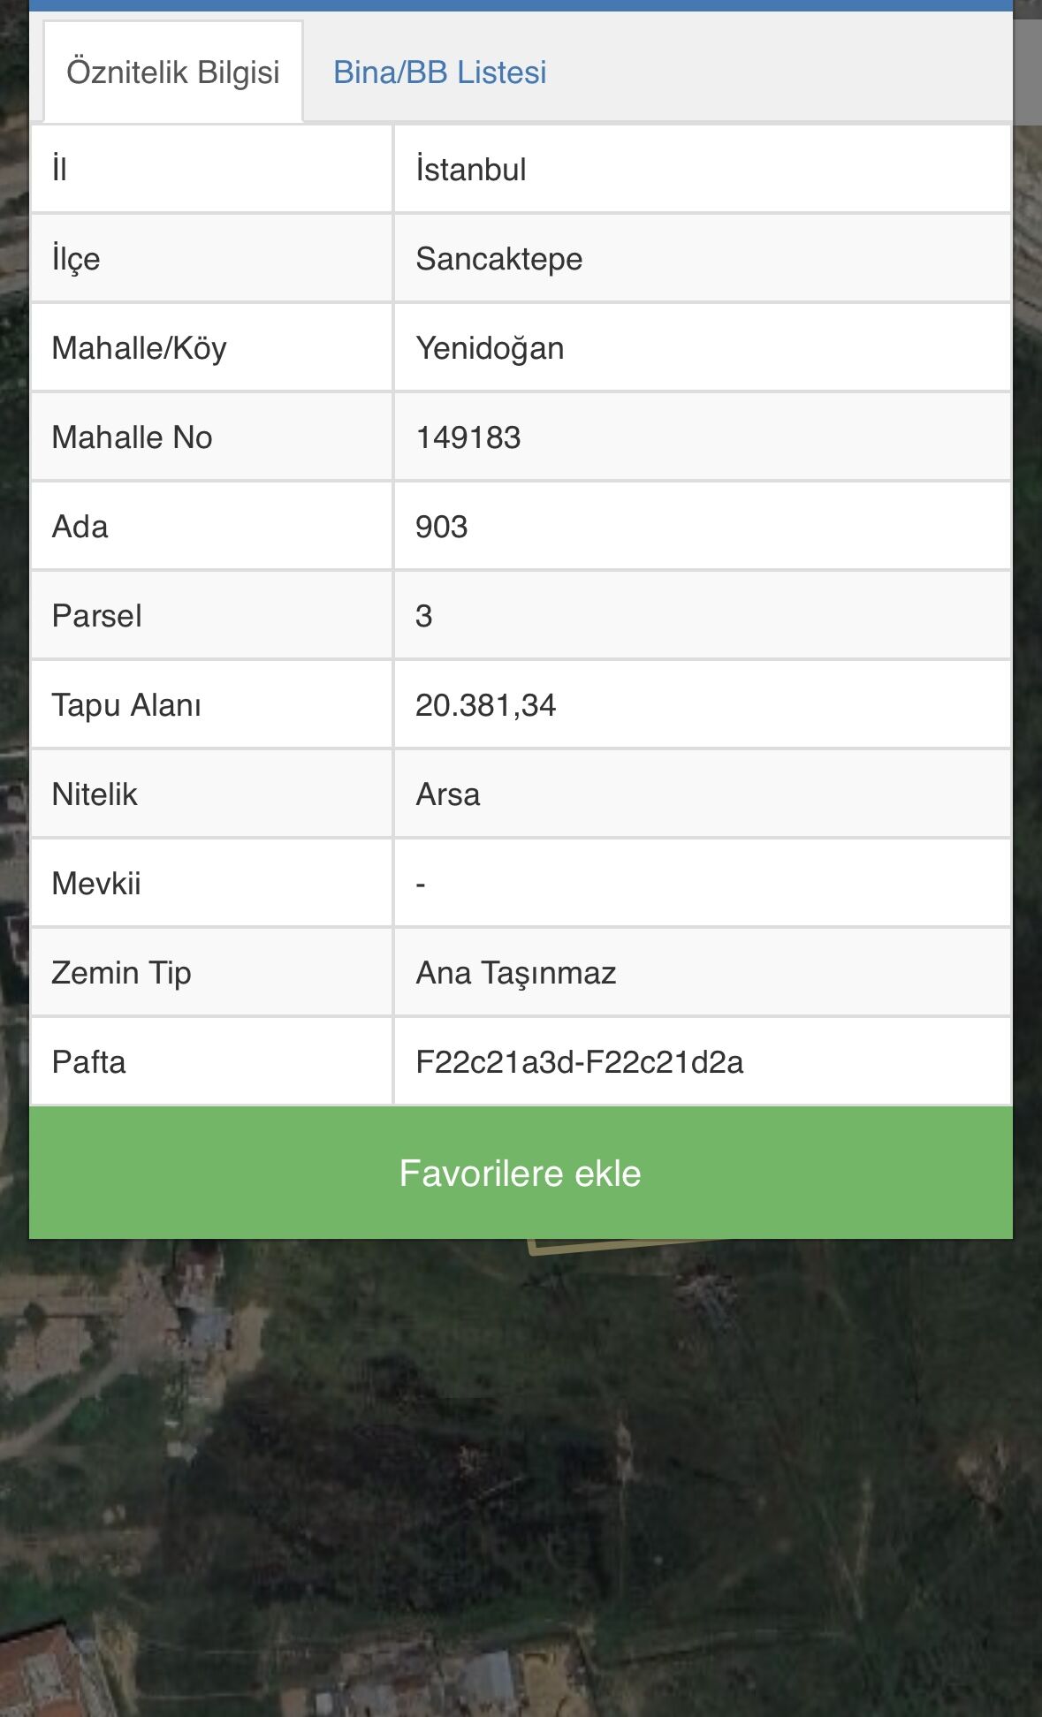This screenshot has width=1042, height=1717.
Task: Click the Mevkii dash value cell
Action: [702, 884]
